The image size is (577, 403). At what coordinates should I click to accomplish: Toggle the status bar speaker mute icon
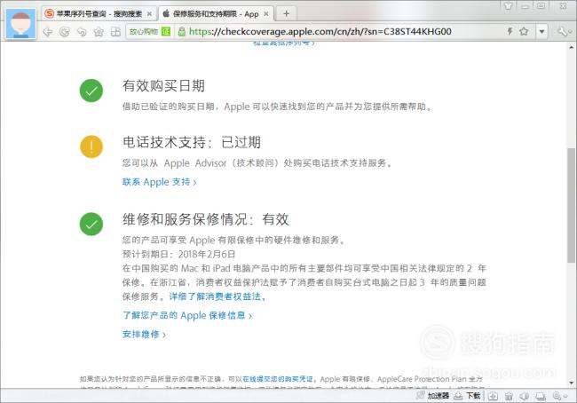(x=525, y=396)
